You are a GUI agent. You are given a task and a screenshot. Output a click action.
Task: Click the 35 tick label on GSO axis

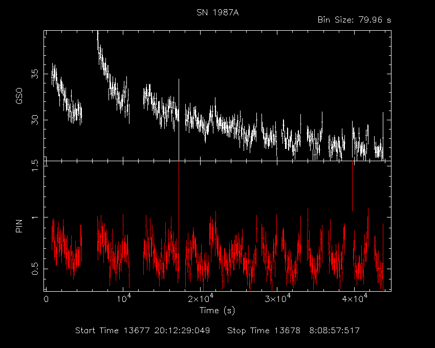35,74
